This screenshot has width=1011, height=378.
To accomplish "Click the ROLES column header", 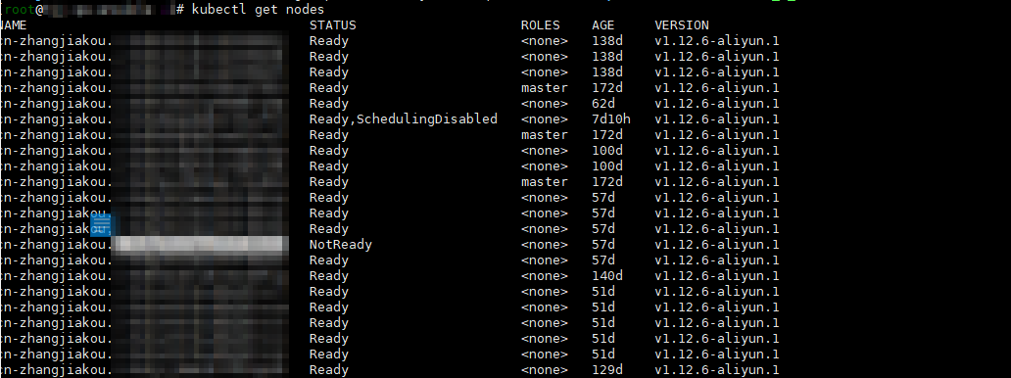I will tap(541, 25).
